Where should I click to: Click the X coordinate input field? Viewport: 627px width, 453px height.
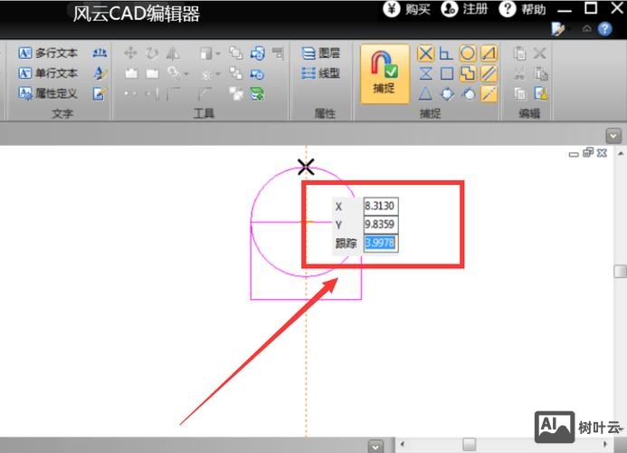click(380, 206)
